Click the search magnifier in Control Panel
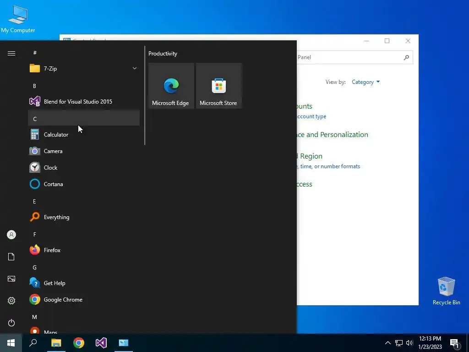 point(406,57)
